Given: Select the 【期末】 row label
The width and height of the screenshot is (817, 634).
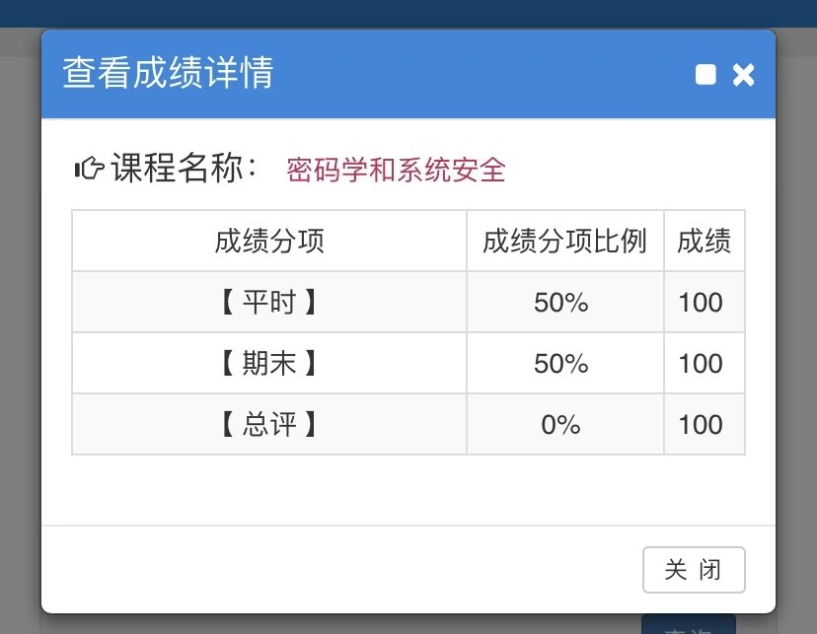Looking at the screenshot, I should point(269,364).
